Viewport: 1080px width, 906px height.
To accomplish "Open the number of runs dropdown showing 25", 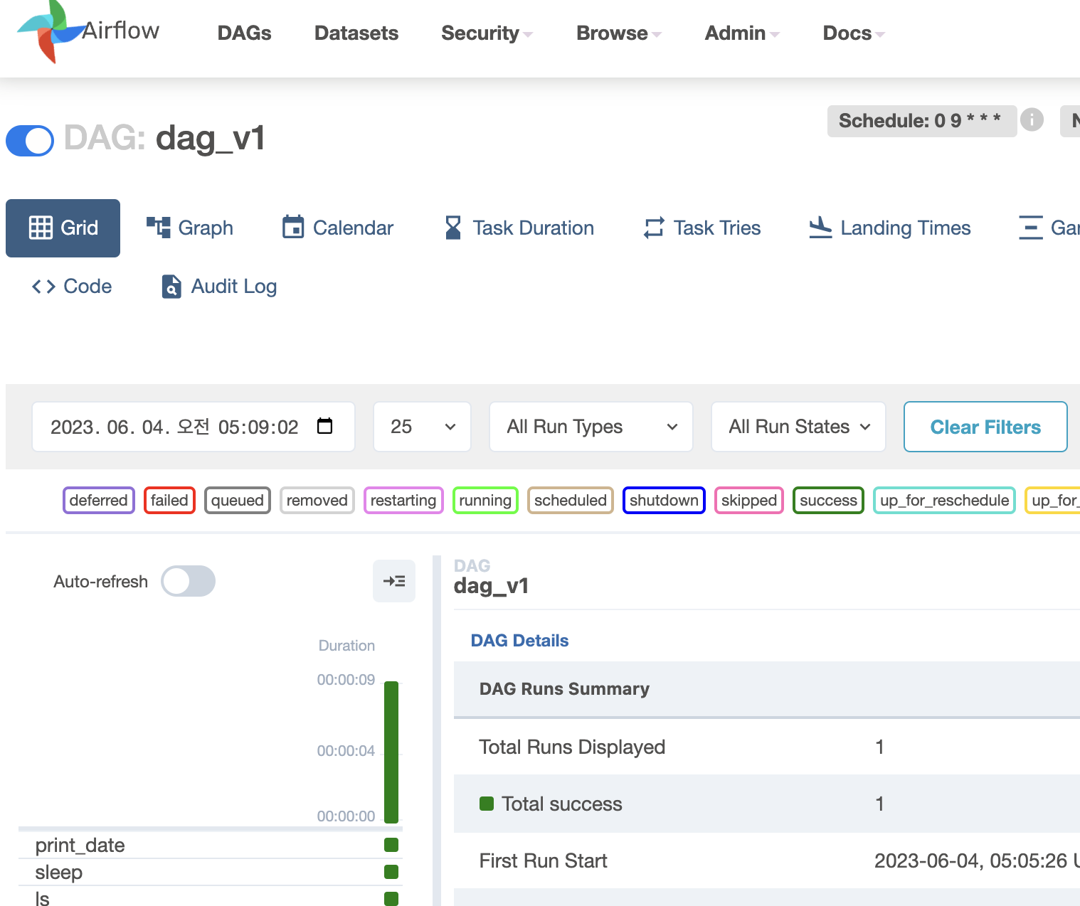I will pyautogui.click(x=422, y=427).
